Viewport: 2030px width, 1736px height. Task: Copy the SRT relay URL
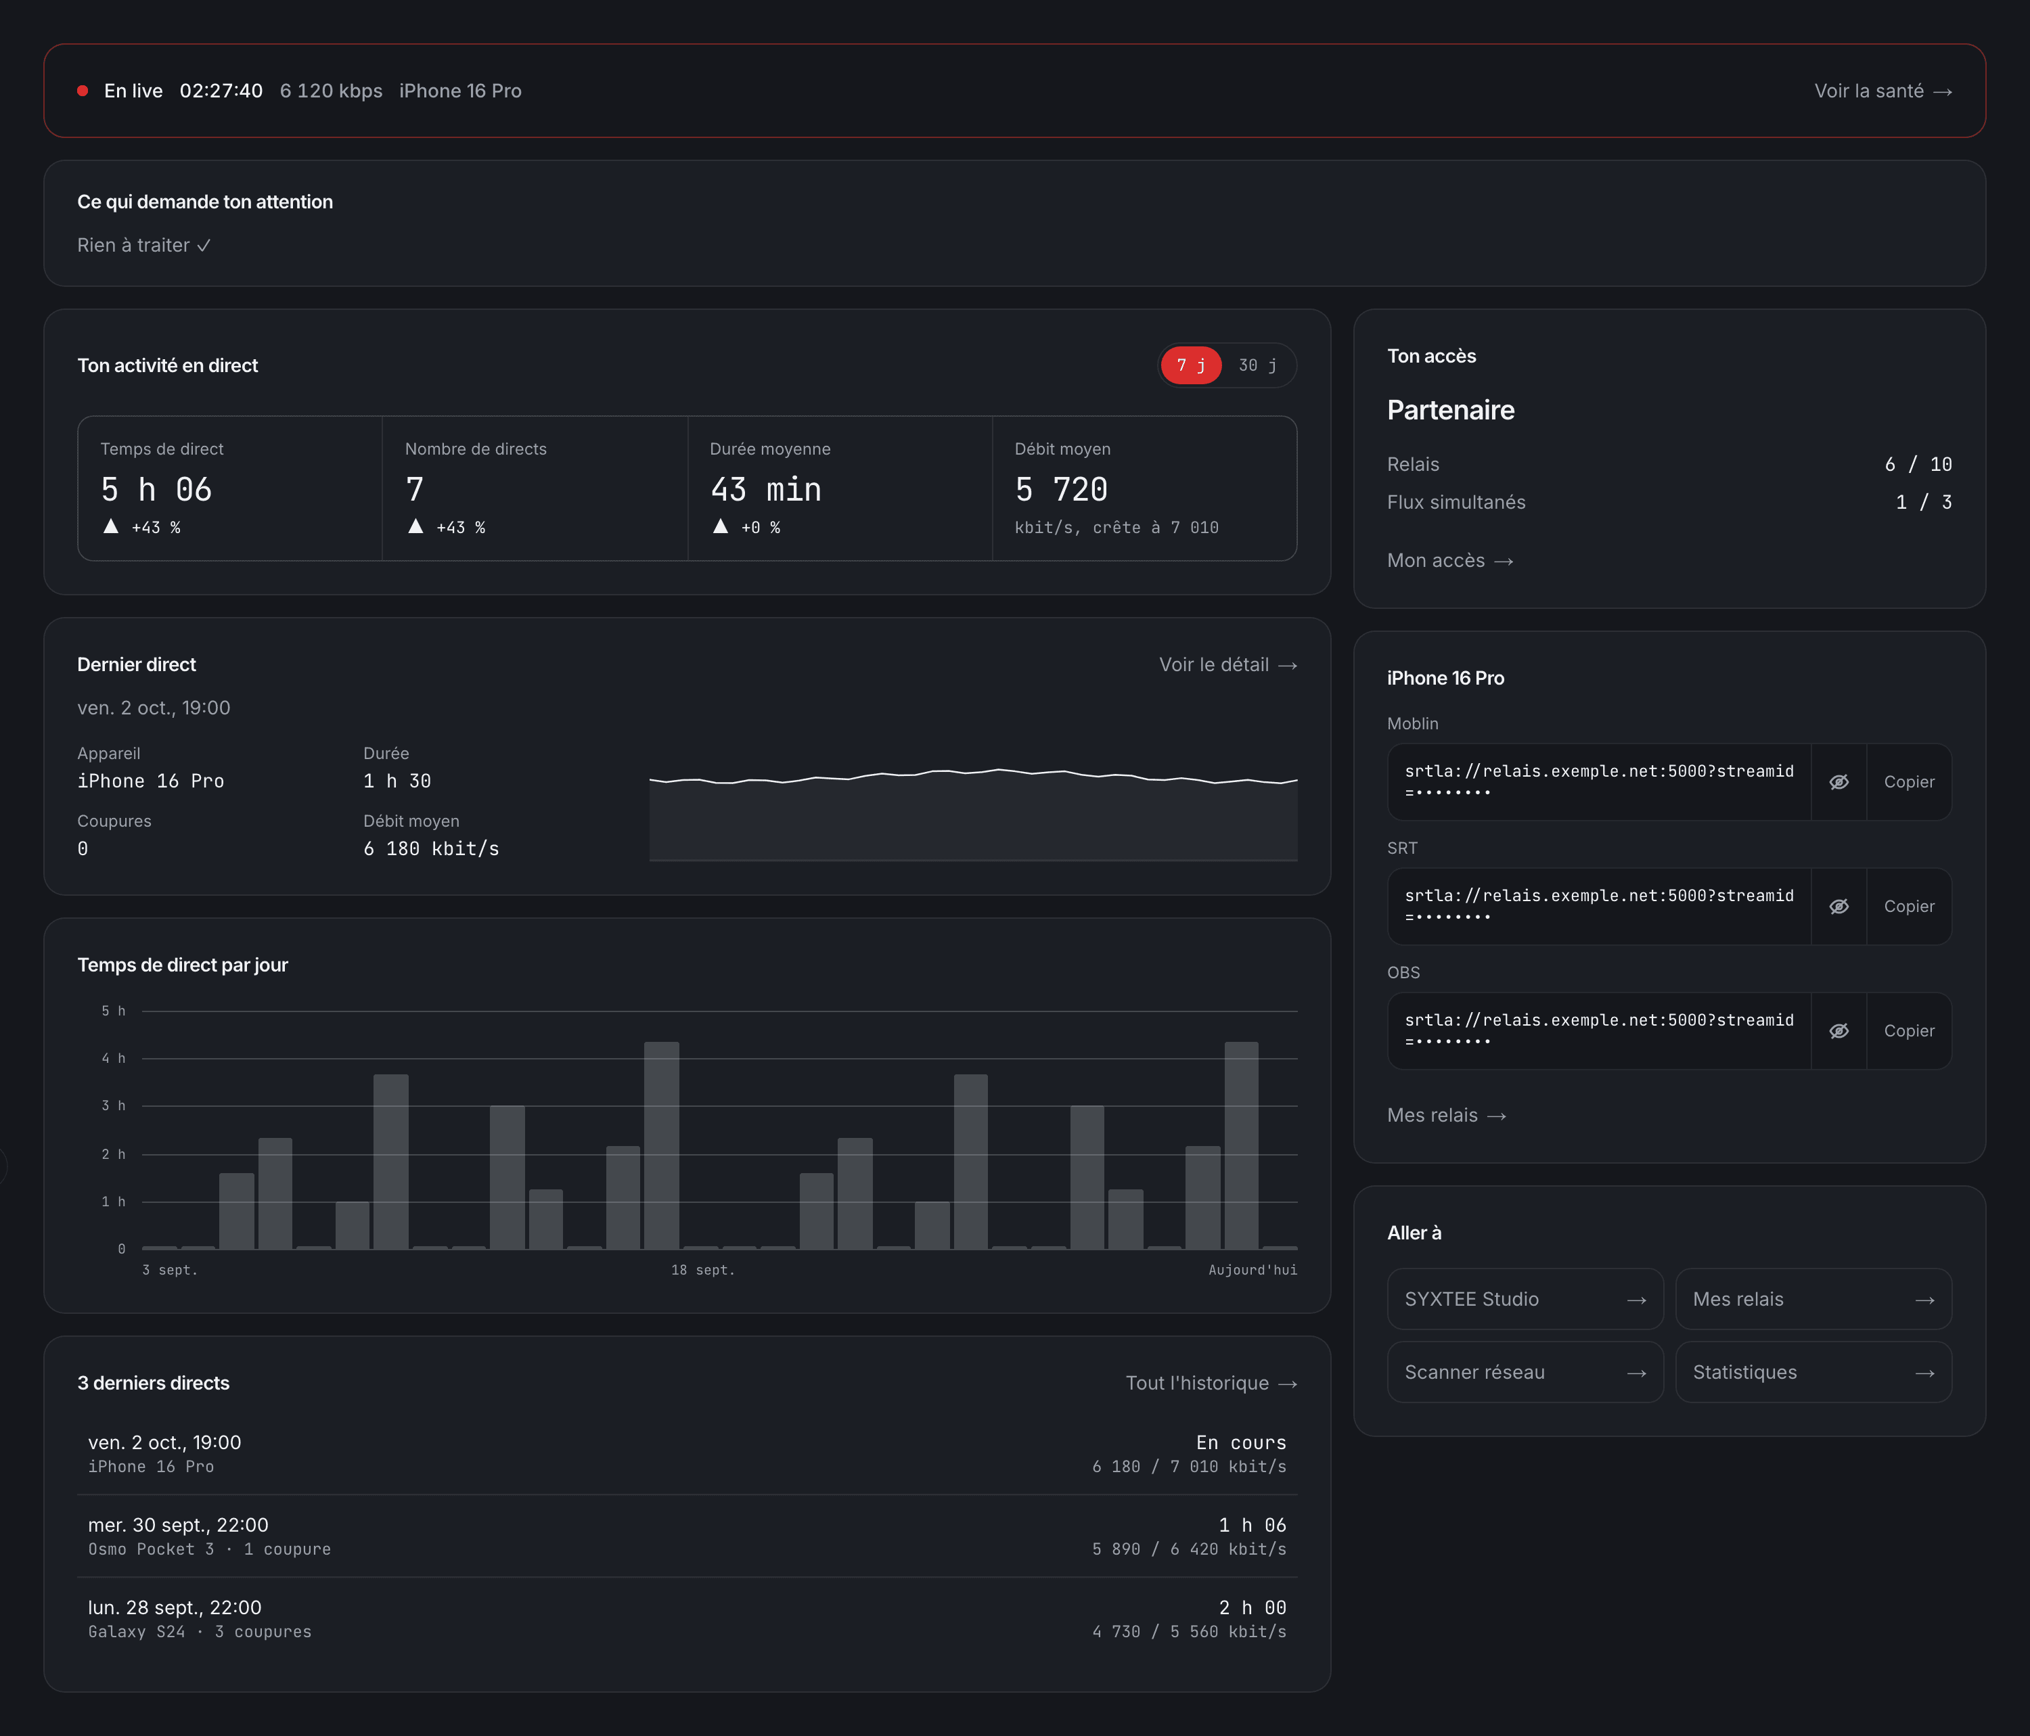1908,906
